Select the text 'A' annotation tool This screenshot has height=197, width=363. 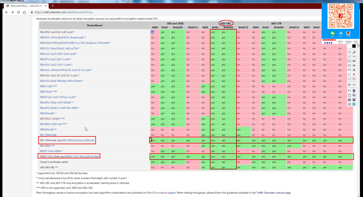point(354,70)
